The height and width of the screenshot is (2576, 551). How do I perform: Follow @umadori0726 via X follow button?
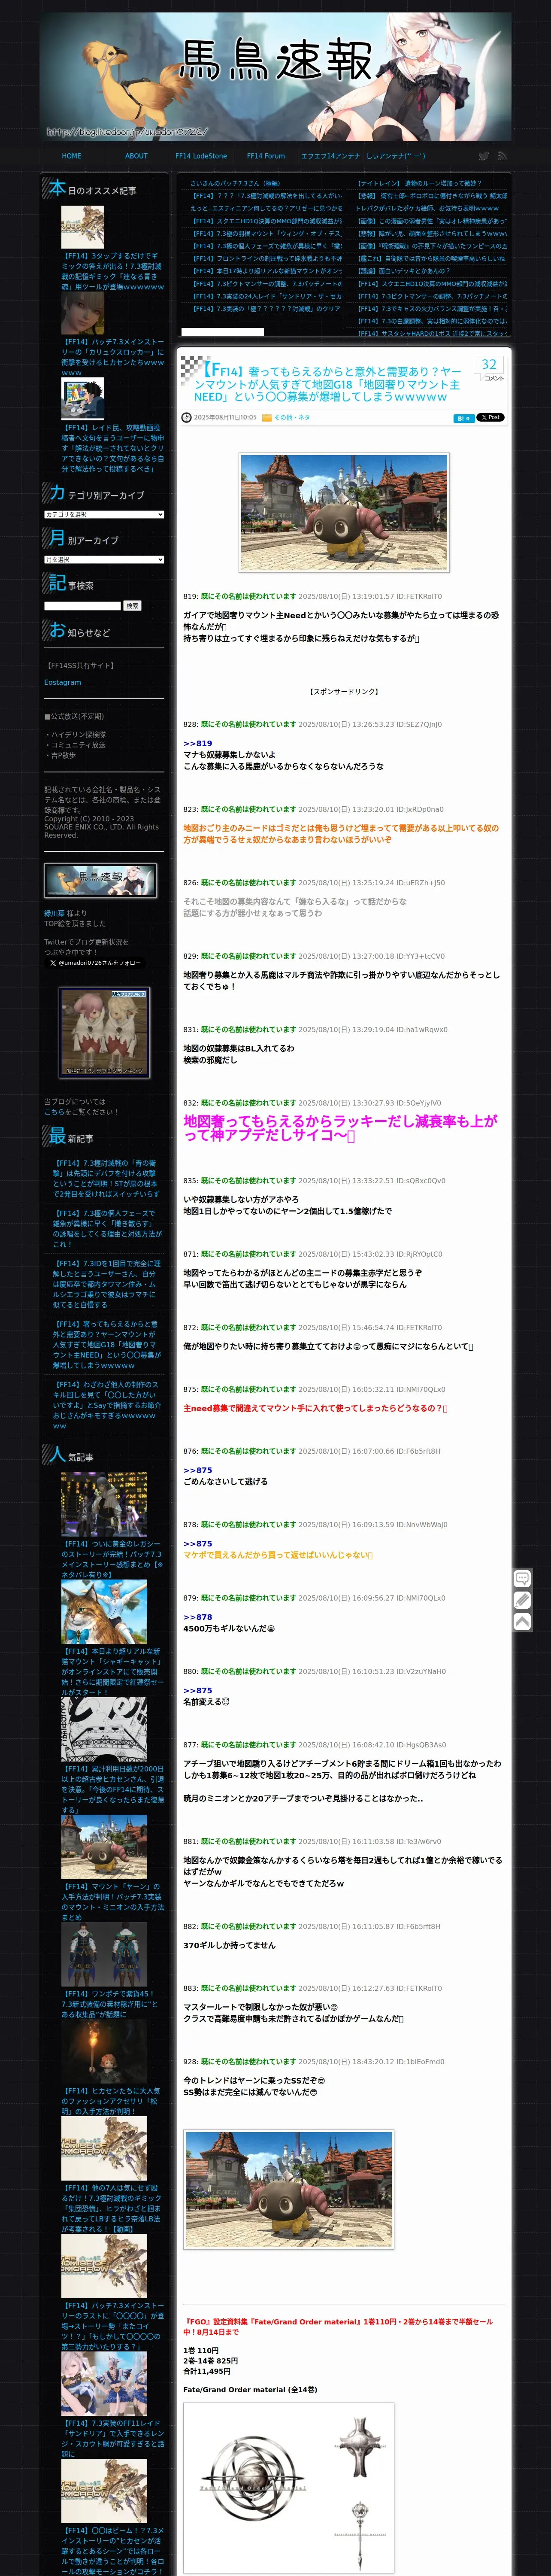tap(95, 963)
